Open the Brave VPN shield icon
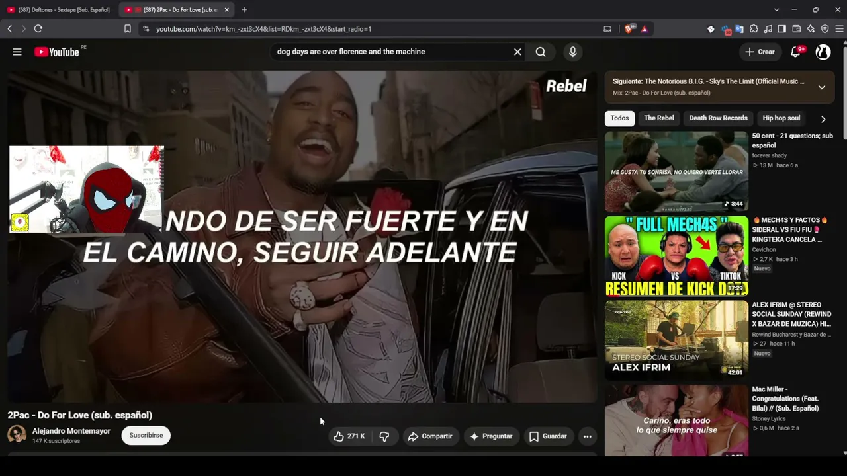The height and width of the screenshot is (476, 847). 825,29
